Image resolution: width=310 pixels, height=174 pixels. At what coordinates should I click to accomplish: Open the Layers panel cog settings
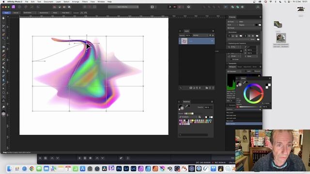click(210, 35)
